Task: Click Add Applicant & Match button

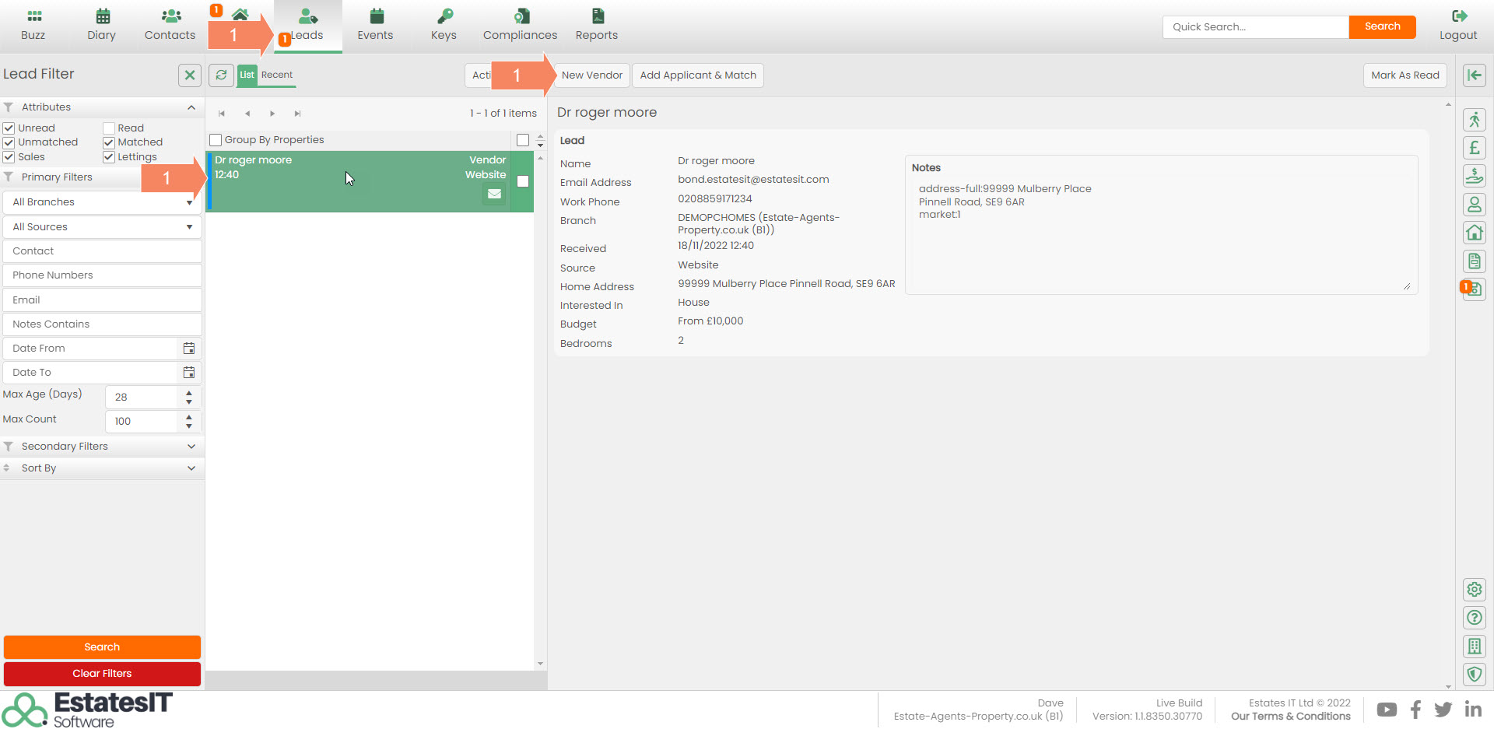Action: click(x=697, y=75)
